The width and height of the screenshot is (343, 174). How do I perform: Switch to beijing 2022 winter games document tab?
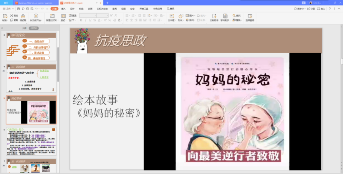[x=35, y=3]
